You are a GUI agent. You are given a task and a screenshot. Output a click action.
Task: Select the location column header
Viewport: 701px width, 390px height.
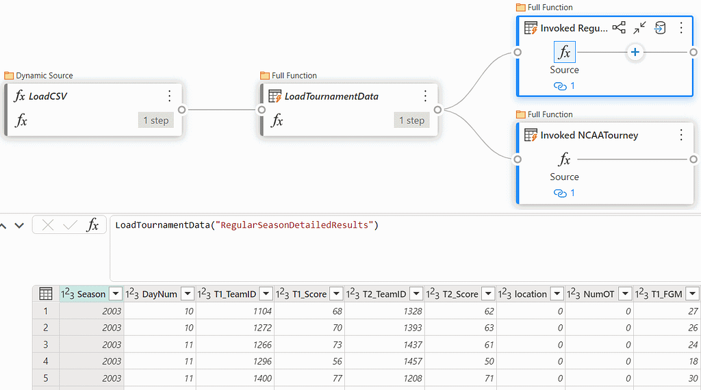click(531, 294)
